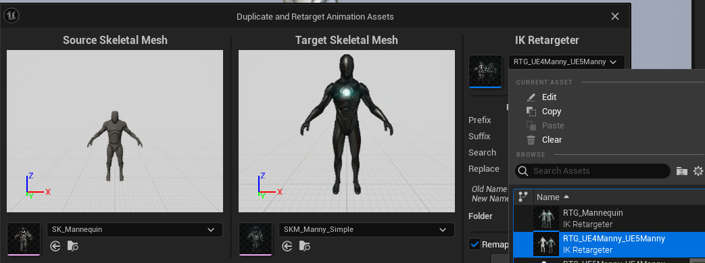Click the Clear trash can icon
Image resolution: width=705 pixels, height=263 pixels.
point(531,140)
